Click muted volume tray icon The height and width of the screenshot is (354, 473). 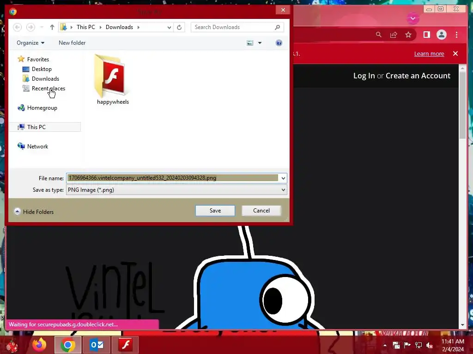(x=430, y=345)
